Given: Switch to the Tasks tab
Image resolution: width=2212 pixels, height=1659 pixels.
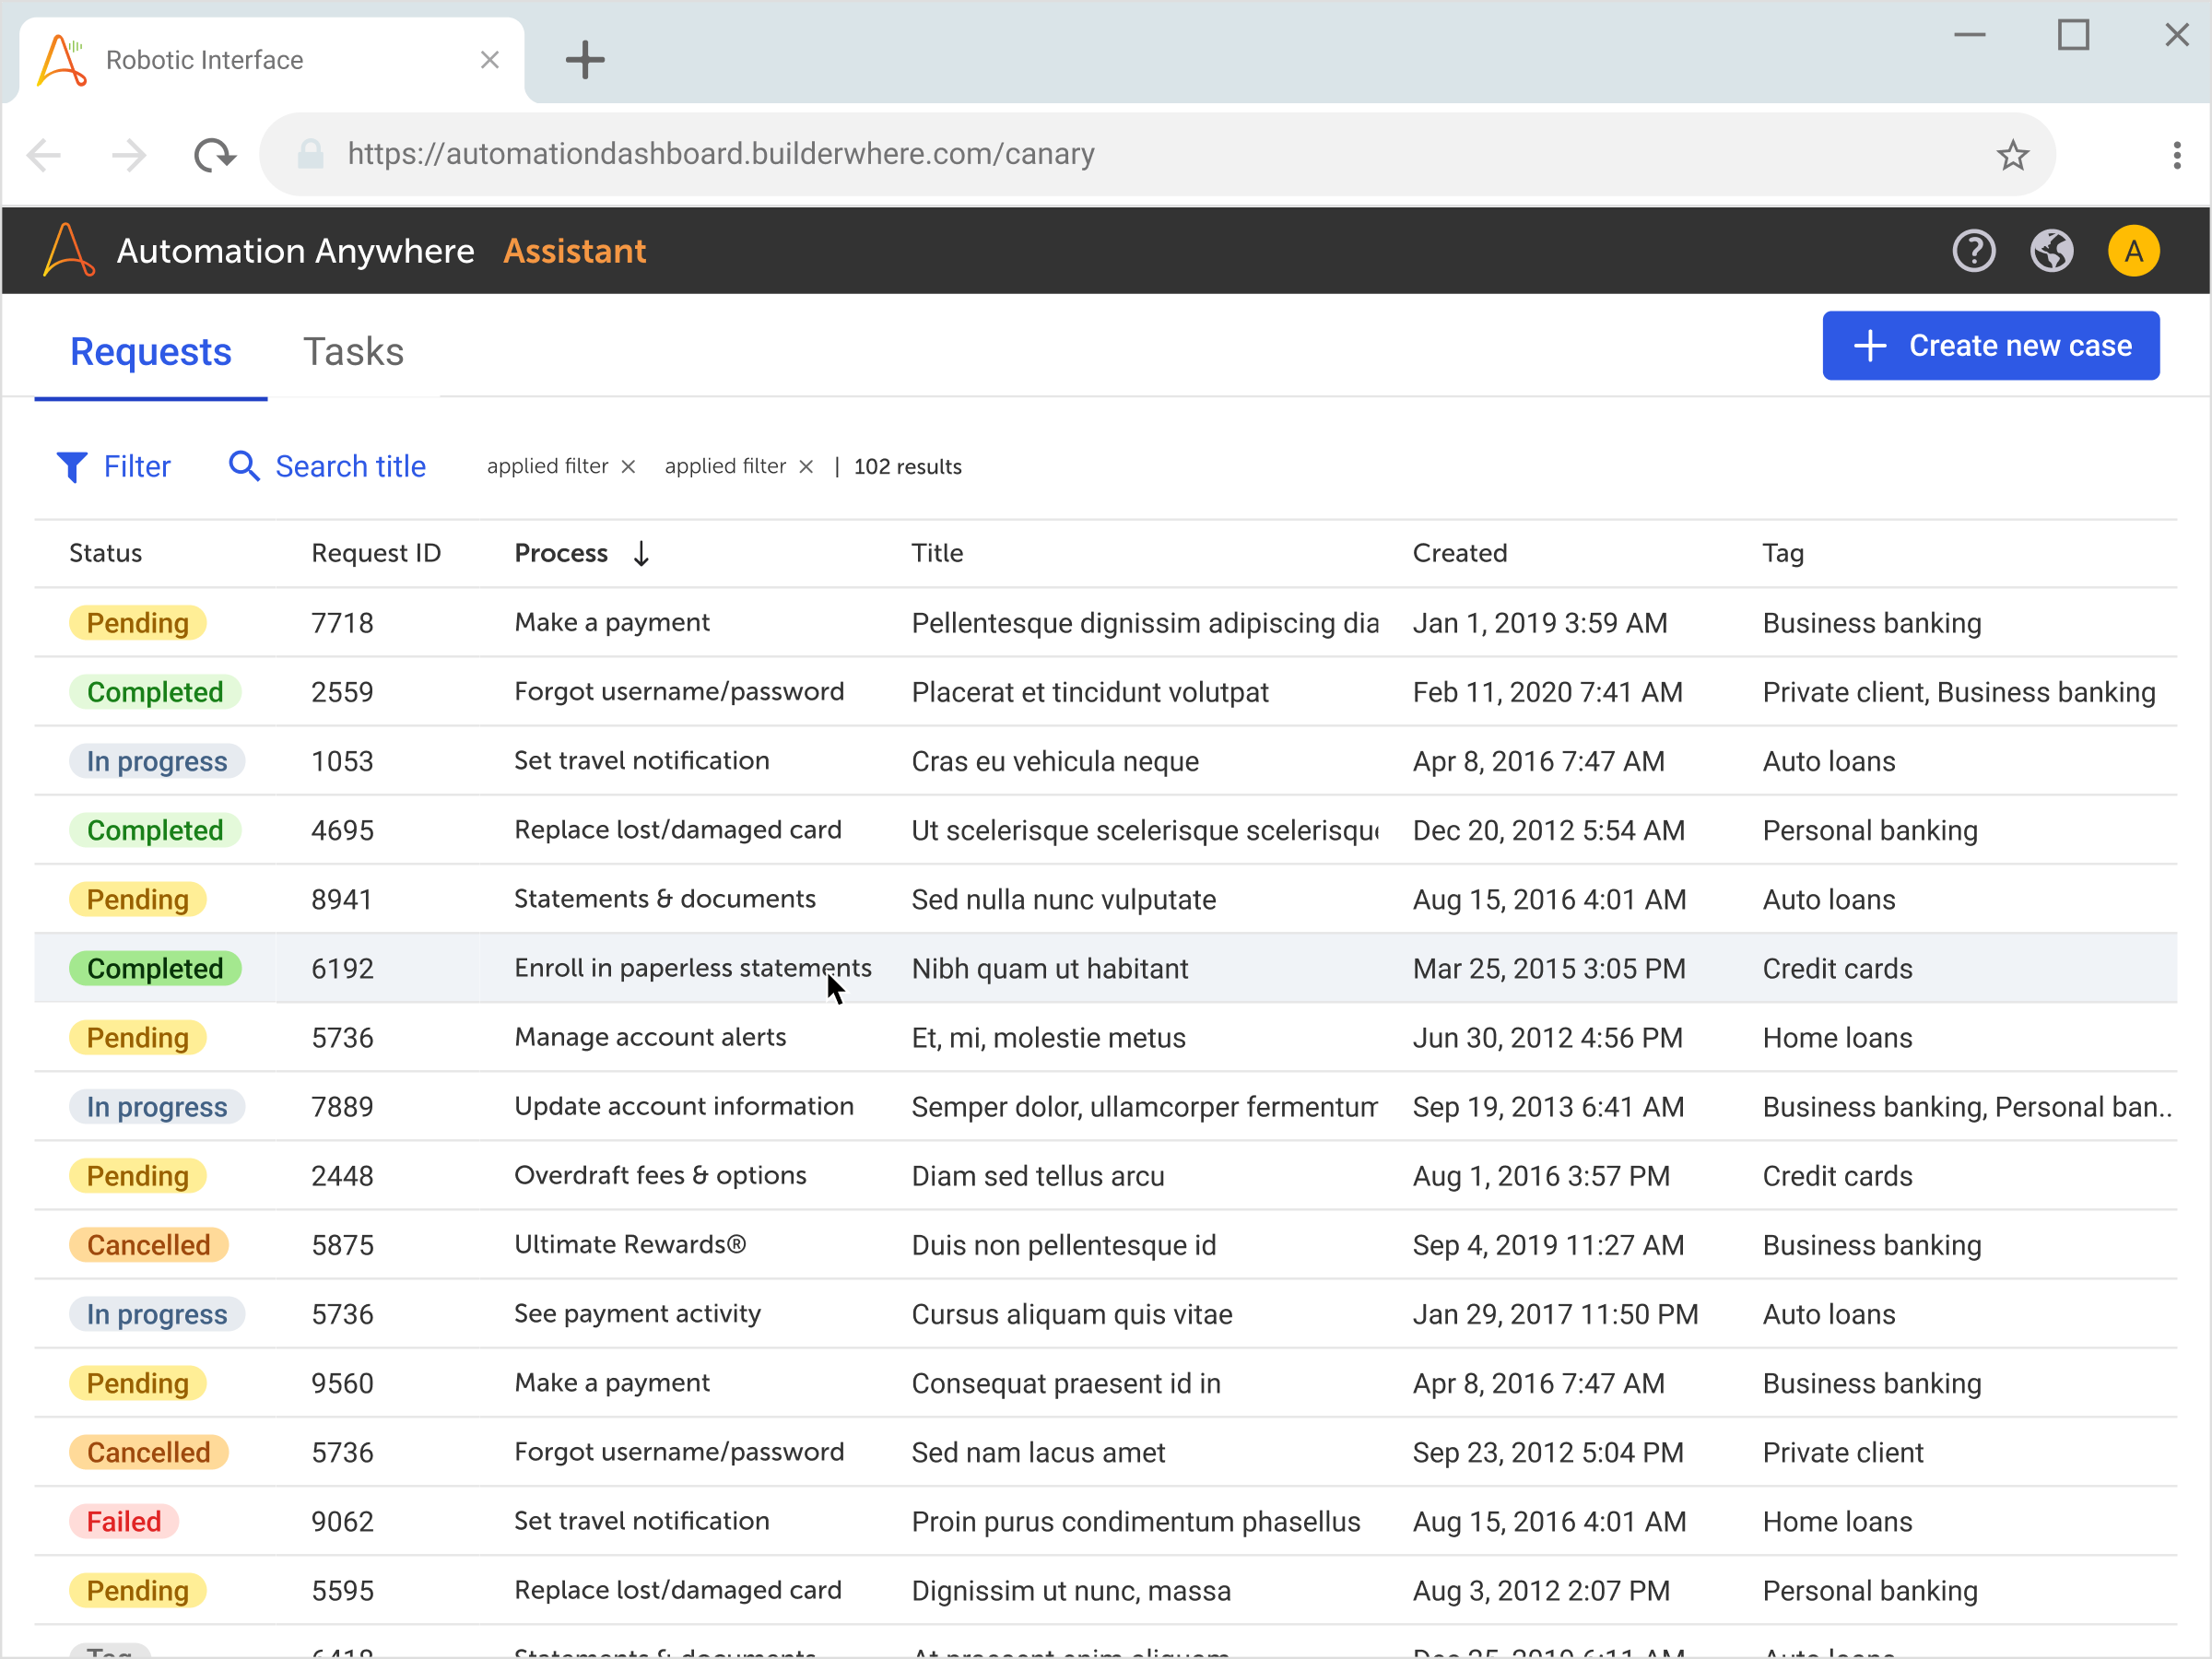Looking at the screenshot, I should coord(353,352).
